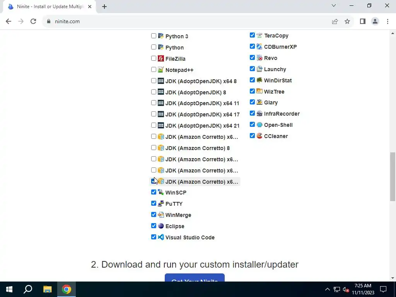Screen dimensions: 396x297
Task: Click the "InfraRecorder" label text
Action: pyautogui.click(x=282, y=114)
